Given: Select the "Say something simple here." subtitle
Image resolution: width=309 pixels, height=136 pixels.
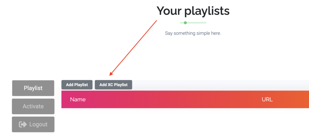Looking at the screenshot, I should pyautogui.click(x=193, y=33).
